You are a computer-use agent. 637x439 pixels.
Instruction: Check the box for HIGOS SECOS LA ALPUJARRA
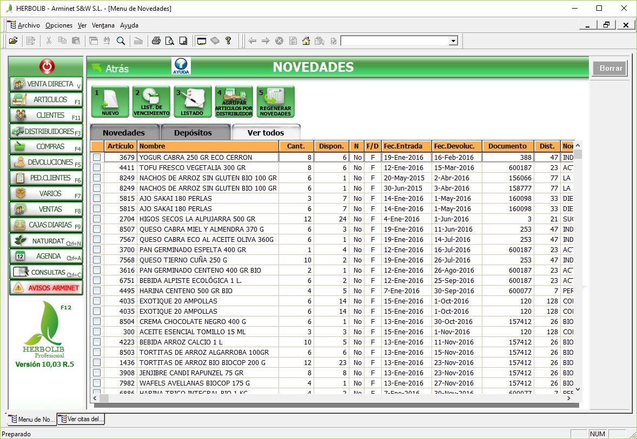[x=97, y=219]
